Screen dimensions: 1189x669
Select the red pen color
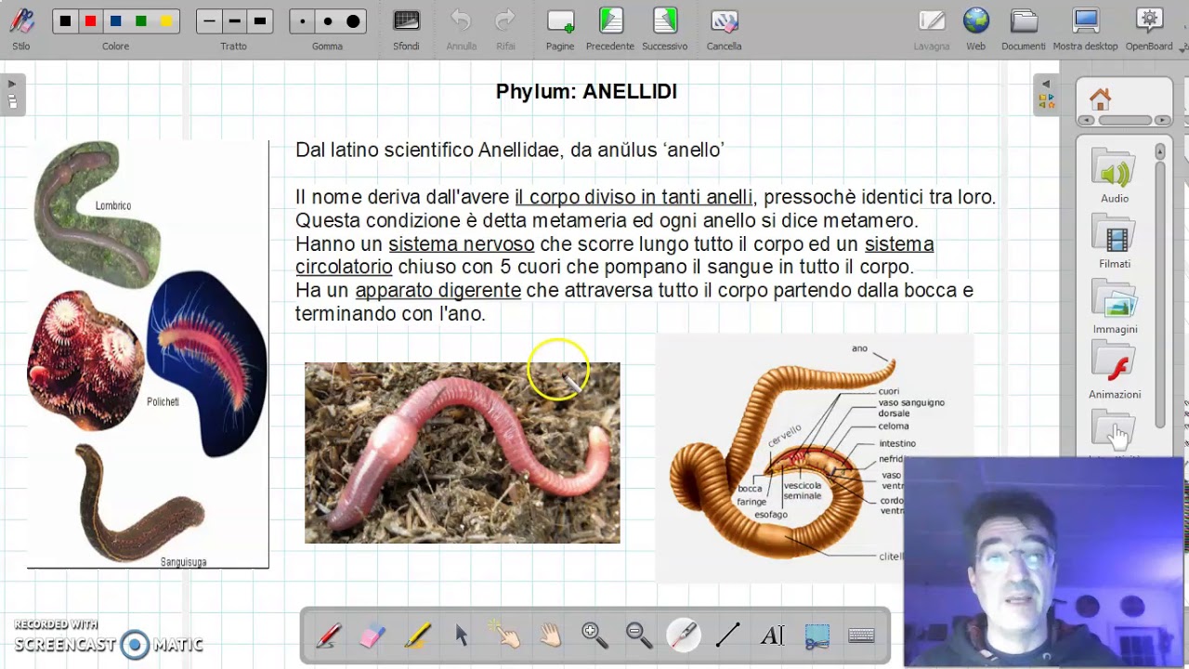90,21
